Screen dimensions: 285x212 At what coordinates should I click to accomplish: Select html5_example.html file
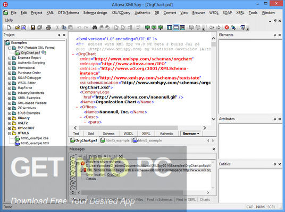point(35,143)
